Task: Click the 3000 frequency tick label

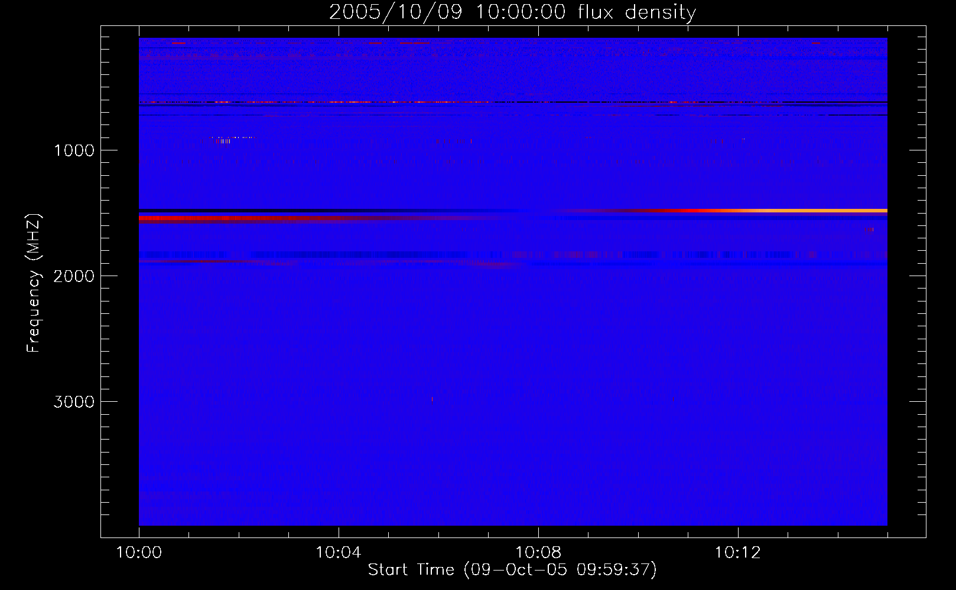Action: tap(74, 402)
